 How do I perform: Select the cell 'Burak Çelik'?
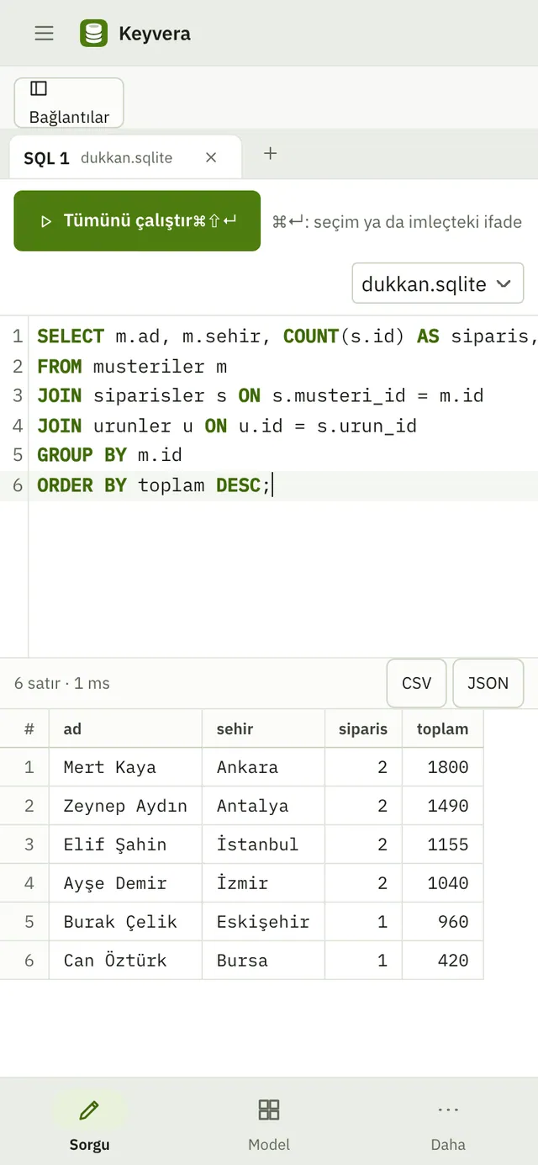tap(125, 922)
